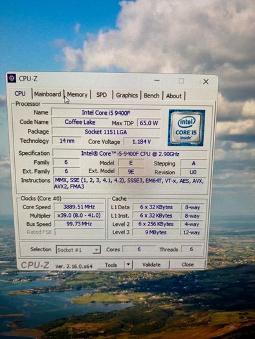The image size is (255, 339).
Task: Open the Bench tab
Action: pos(151,96)
